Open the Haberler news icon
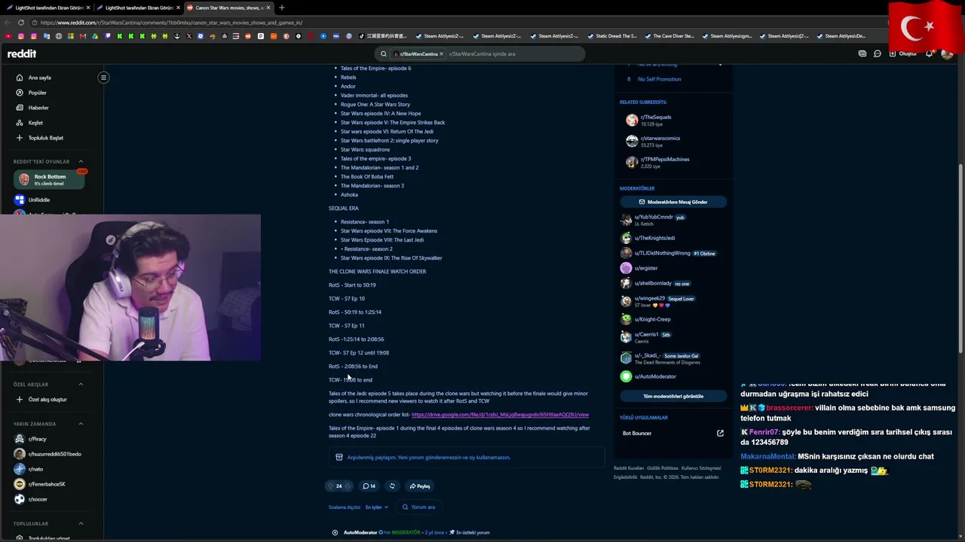965x542 pixels. 20,108
